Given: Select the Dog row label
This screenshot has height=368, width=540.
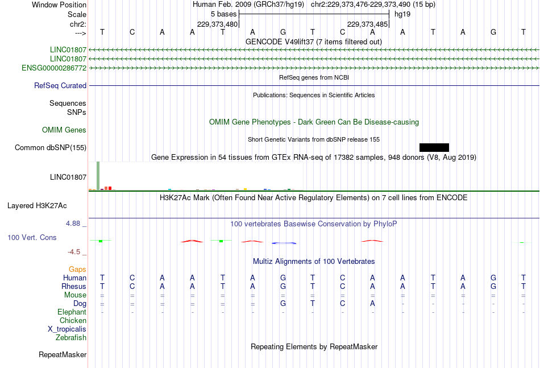Looking at the screenshot, I should (80, 303).
